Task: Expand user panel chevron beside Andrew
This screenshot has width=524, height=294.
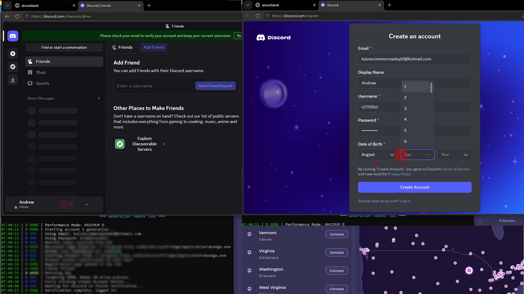Action: pyautogui.click(x=87, y=204)
